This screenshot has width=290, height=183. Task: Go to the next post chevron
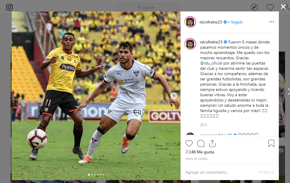coord(288,91)
